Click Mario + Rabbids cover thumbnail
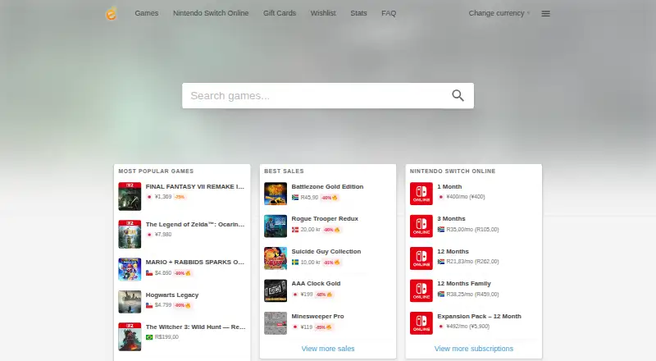 (130, 269)
